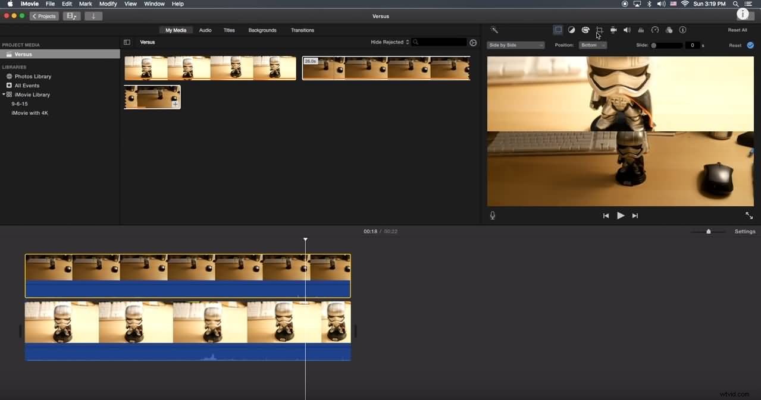Open the Side by Side dropdown

coord(515,45)
